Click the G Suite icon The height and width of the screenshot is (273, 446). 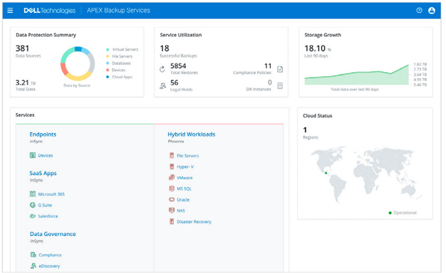[33, 205]
